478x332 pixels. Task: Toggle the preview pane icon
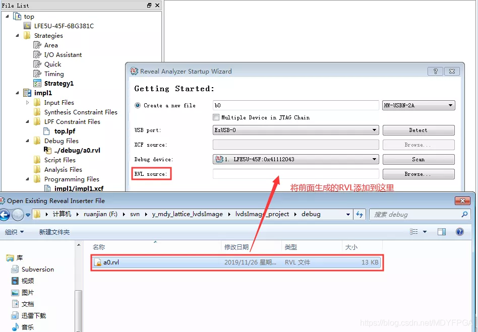pyautogui.click(x=441, y=232)
